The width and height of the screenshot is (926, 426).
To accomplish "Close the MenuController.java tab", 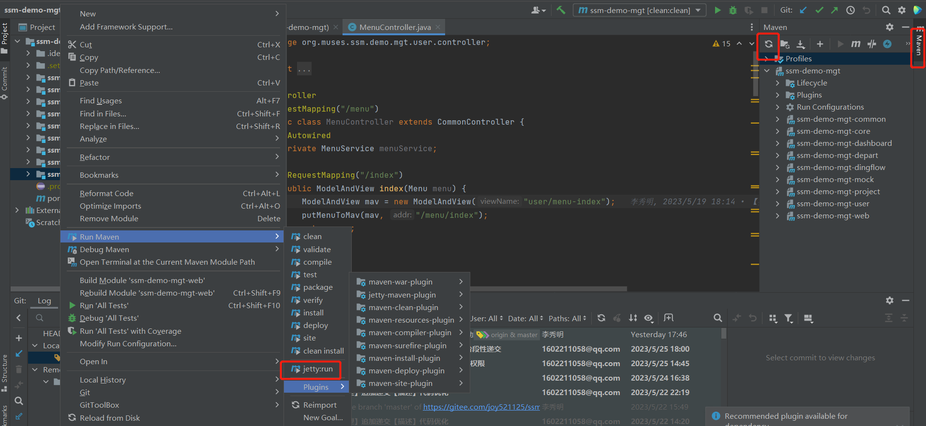I will [438, 28].
